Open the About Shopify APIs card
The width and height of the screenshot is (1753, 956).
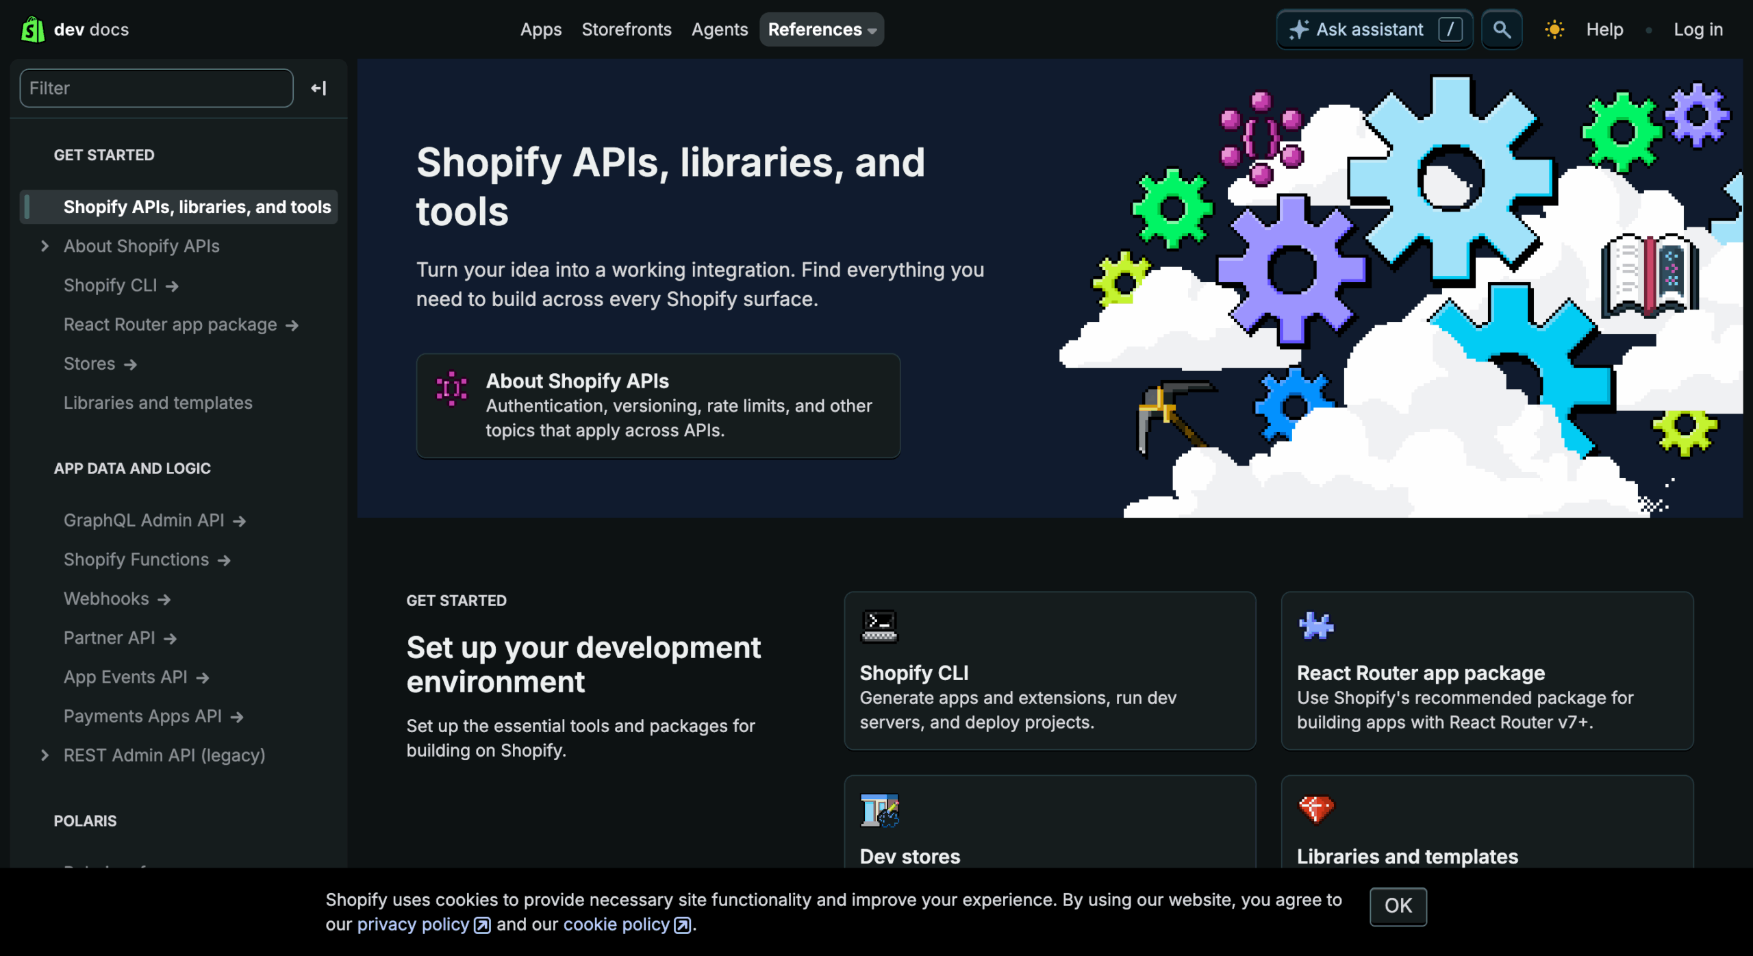tap(658, 406)
